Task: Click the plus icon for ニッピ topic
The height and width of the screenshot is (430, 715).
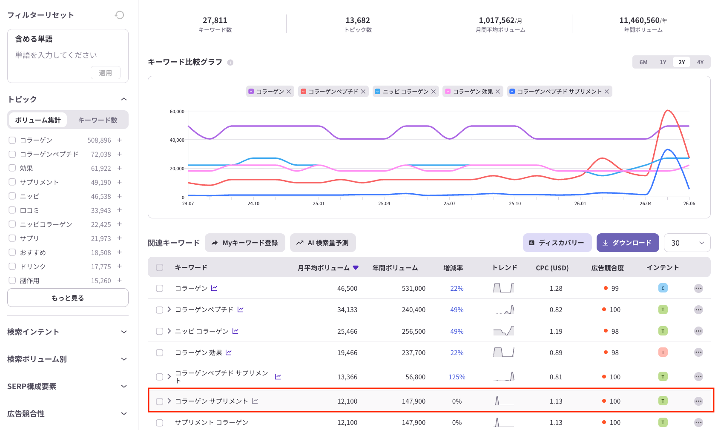Action: click(120, 196)
